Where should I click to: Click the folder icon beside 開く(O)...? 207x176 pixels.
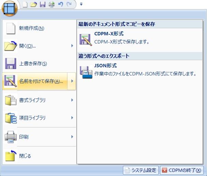(11, 46)
